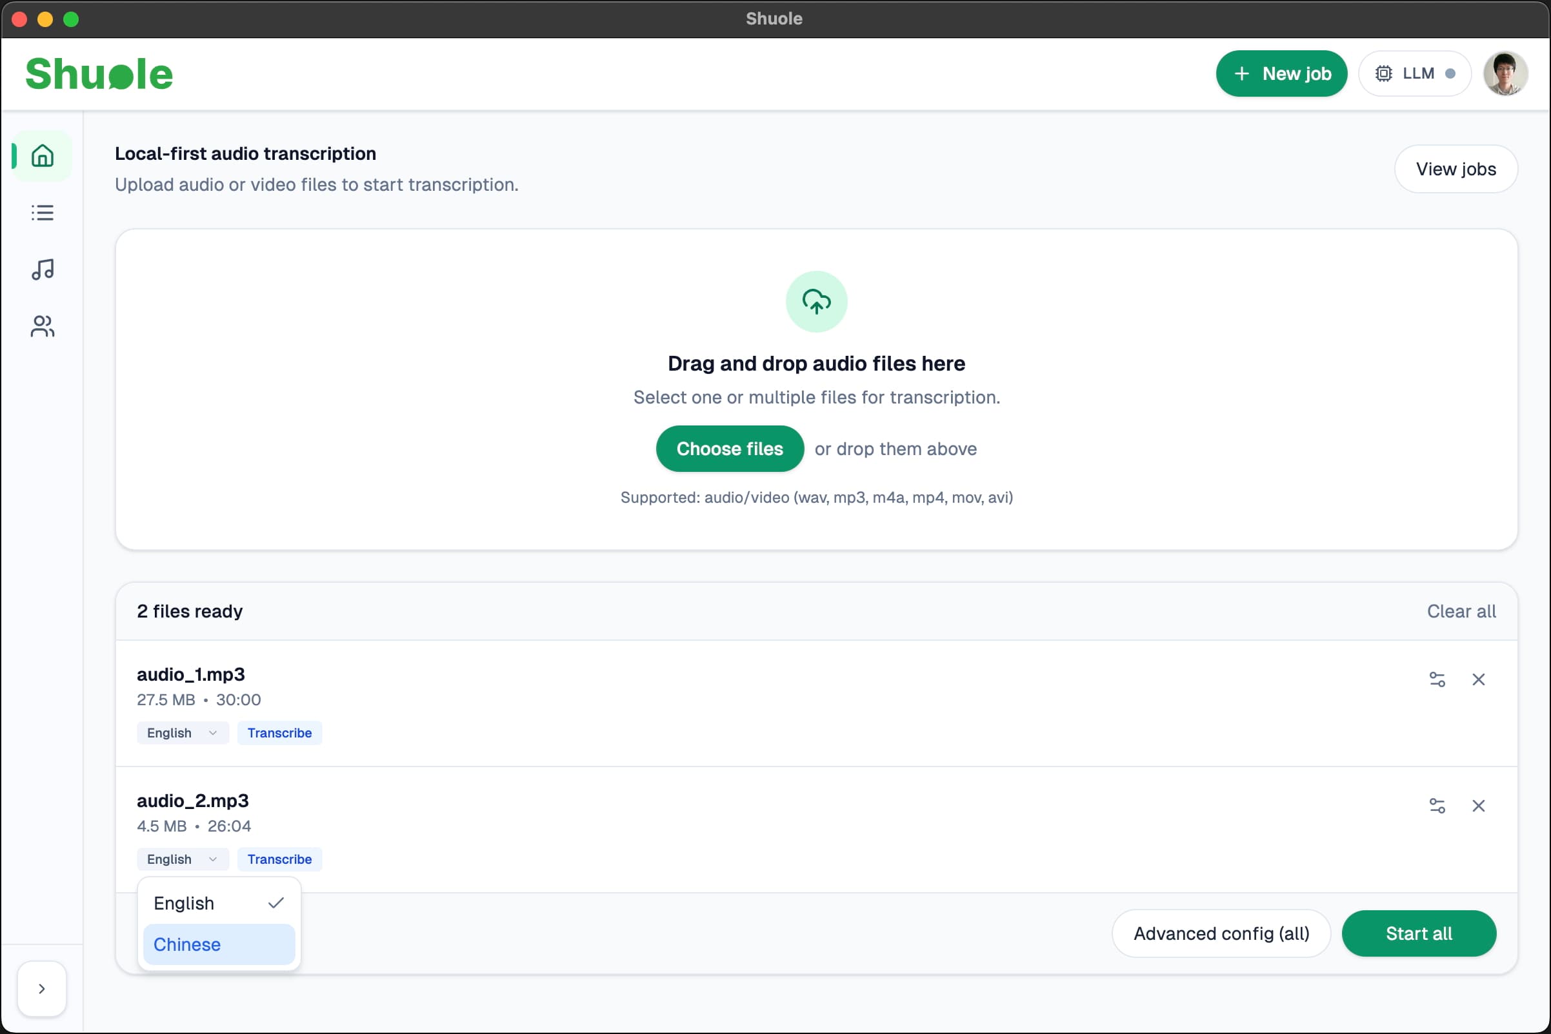Remove audio_1.mp3 with its X icon
The height and width of the screenshot is (1034, 1551).
[1477, 679]
